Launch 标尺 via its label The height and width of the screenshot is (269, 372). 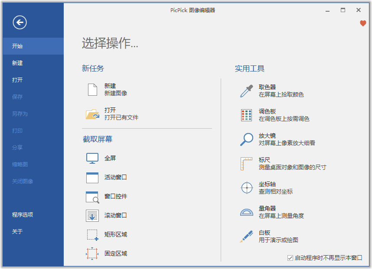pyautogui.click(x=264, y=160)
